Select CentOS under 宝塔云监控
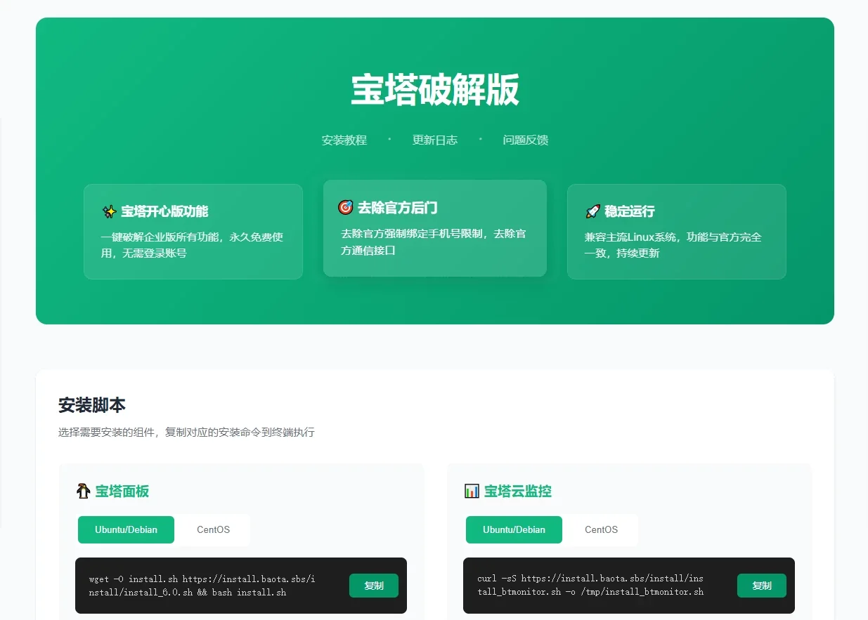Viewport: 868px width, 620px height. click(x=601, y=530)
